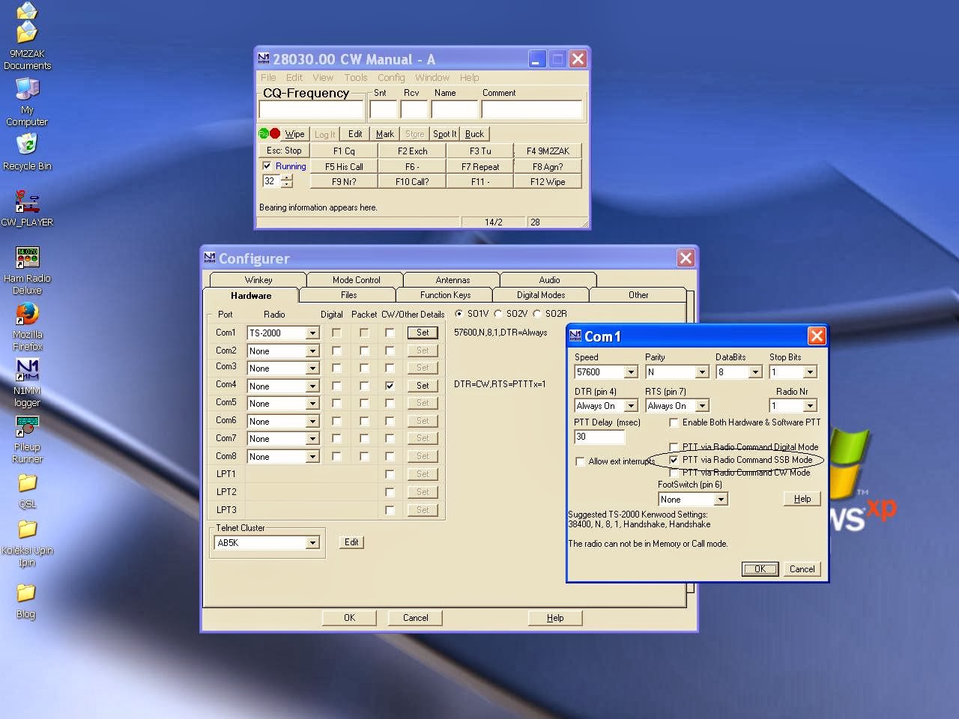Image resolution: width=959 pixels, height=719 pixels.
Task: Switch to Digital Modes tab
Action: [x=541, y=295]
